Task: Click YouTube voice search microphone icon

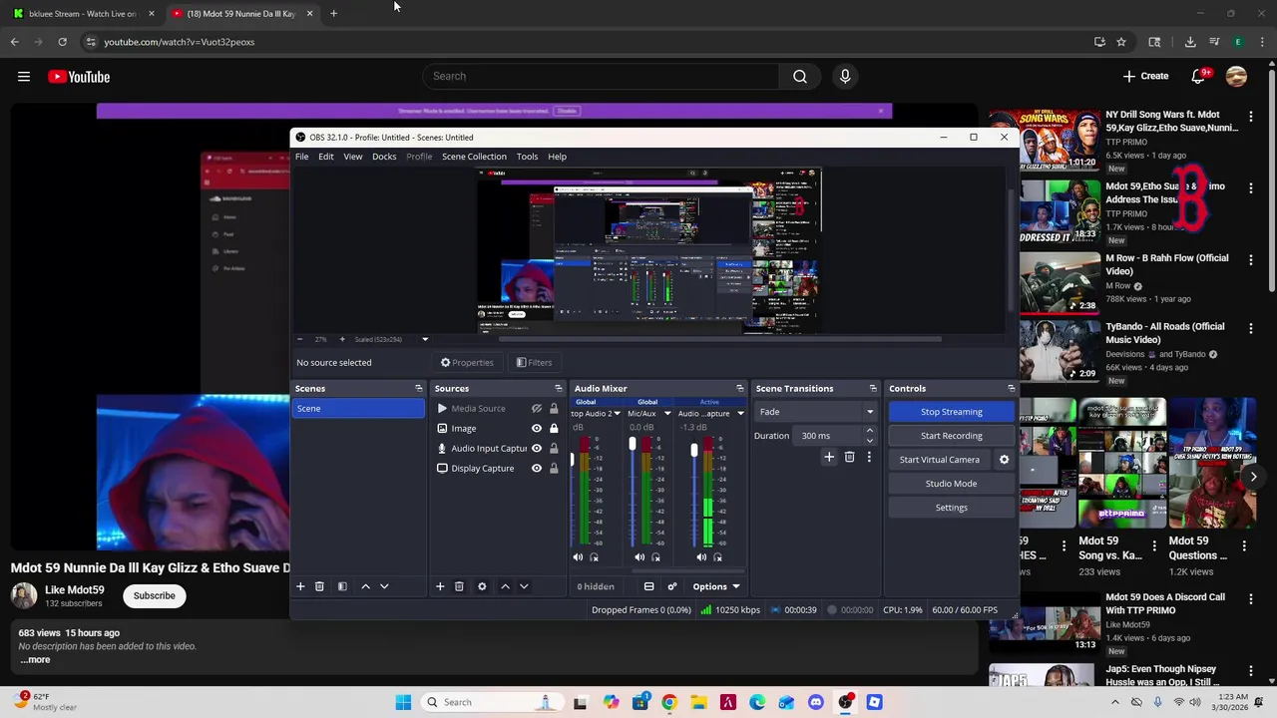Action: click(x=845, y=76)
